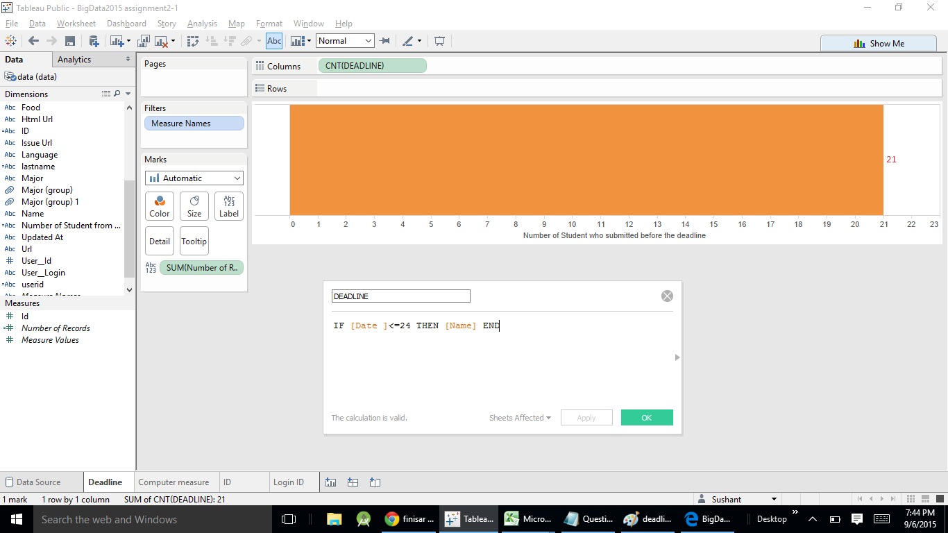Select the Major (group) dimension field
The height and width of the screenshot is (533, 948).
pos(47,190)
